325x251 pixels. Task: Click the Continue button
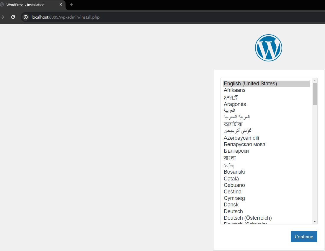pos(304,237)
